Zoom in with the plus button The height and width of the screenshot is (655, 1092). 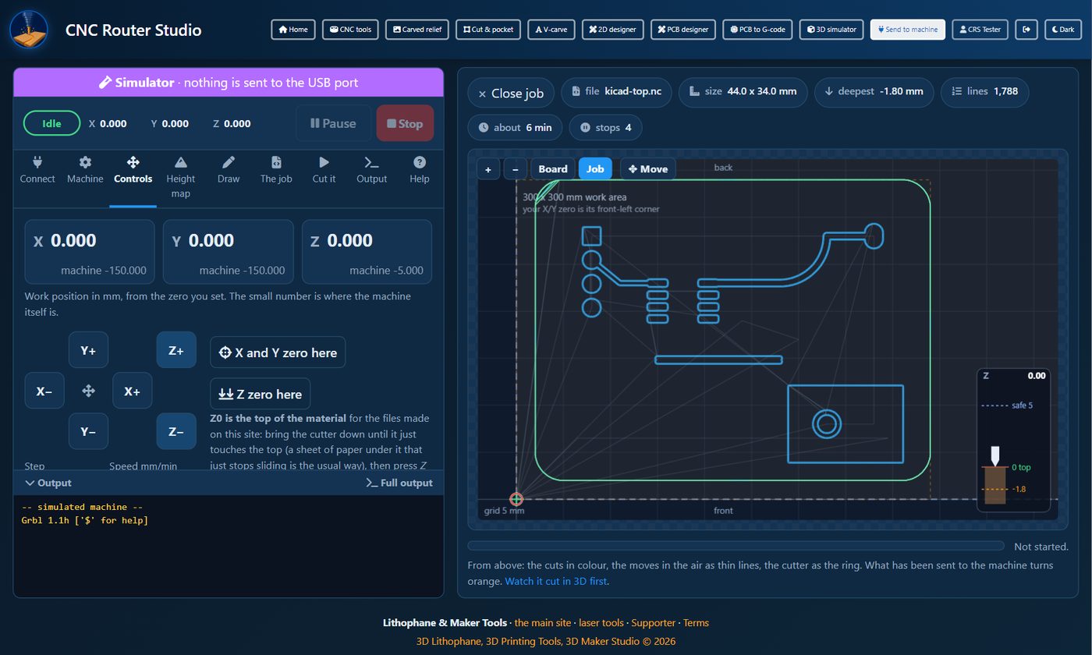point(488,169)
